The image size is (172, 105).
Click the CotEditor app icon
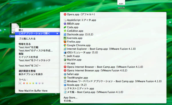[x=65, y=31]
